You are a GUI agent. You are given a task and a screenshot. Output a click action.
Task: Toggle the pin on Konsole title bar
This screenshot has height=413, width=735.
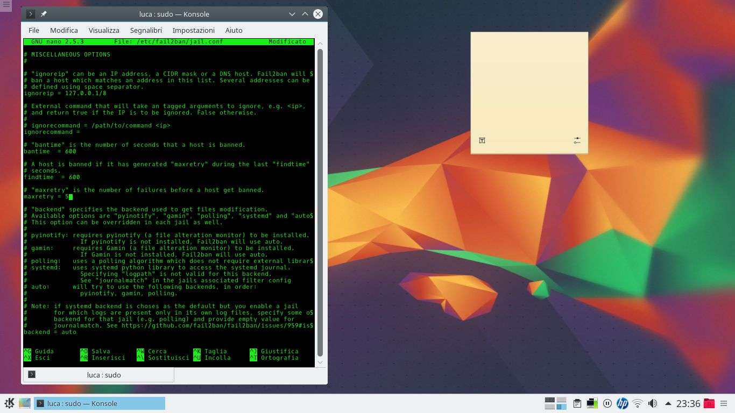point(44,14)
